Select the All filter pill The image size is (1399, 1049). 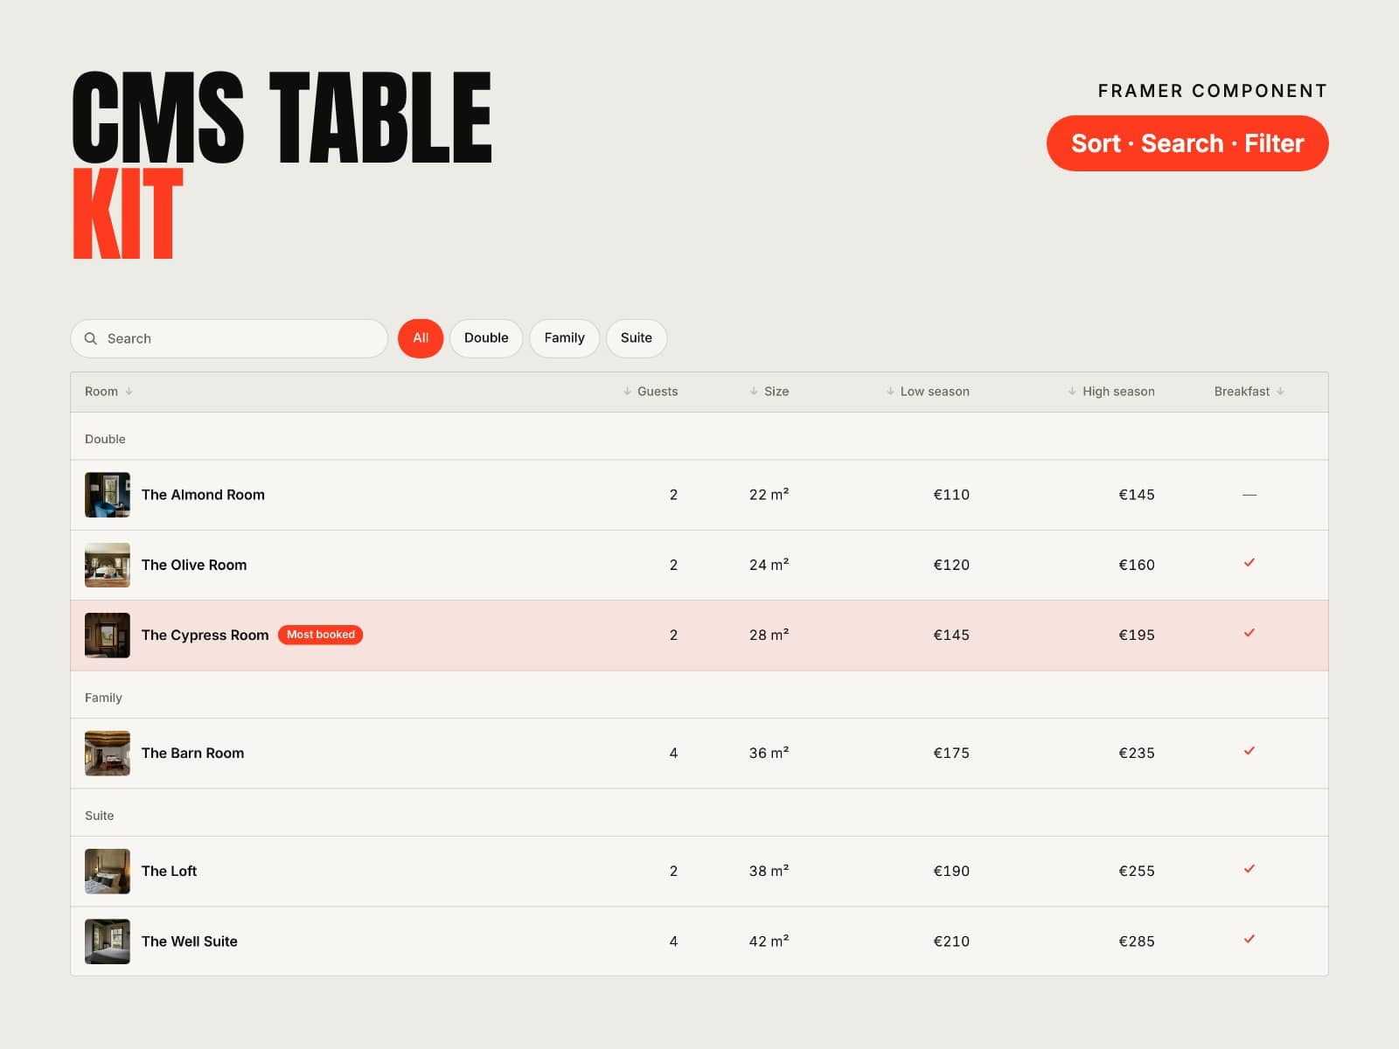[x=421, y=338]
